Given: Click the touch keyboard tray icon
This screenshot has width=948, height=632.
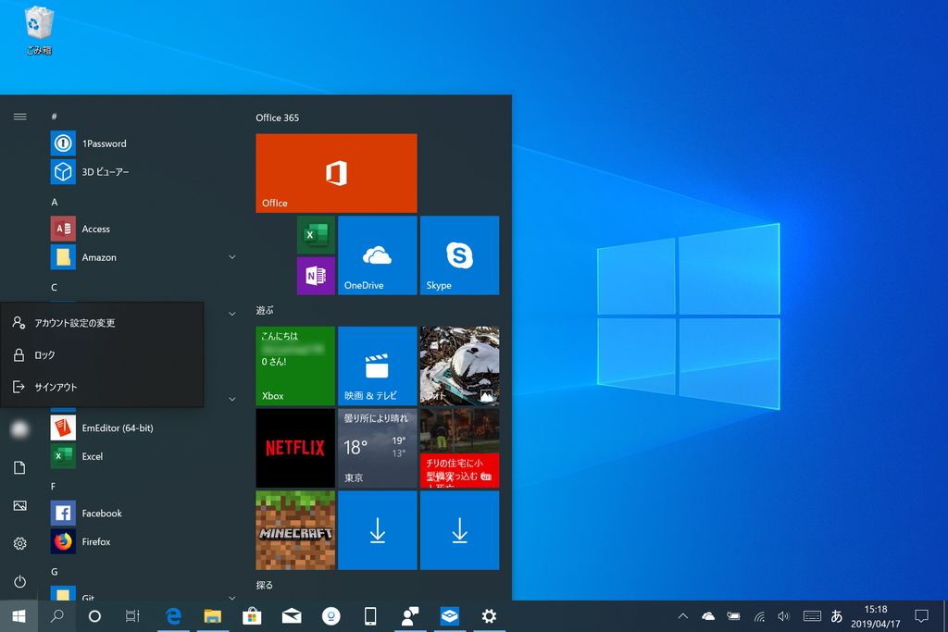Looking at the screenshot, I should coord(812,616).
